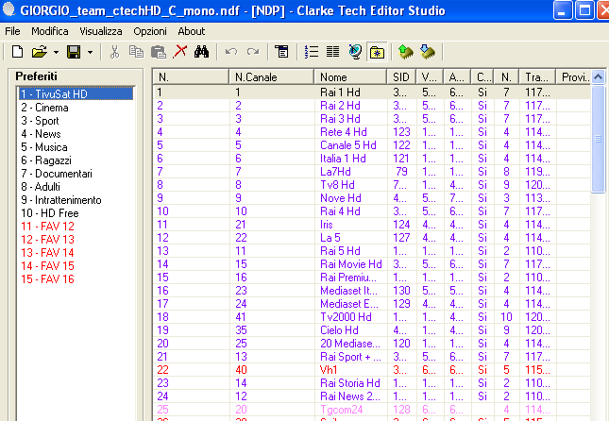Select the Rete 4 Hd channel row
This screenshot has width=609, height=421.
coord(372,132)
